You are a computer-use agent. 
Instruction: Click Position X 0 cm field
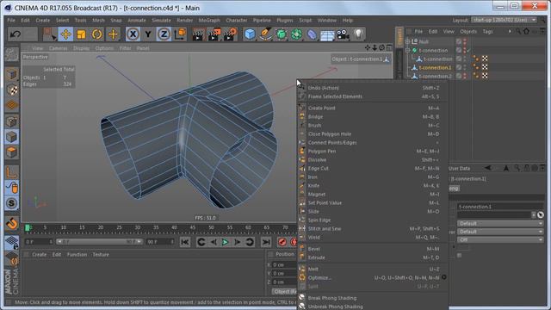pyautogui.click(x=284, y=264)
